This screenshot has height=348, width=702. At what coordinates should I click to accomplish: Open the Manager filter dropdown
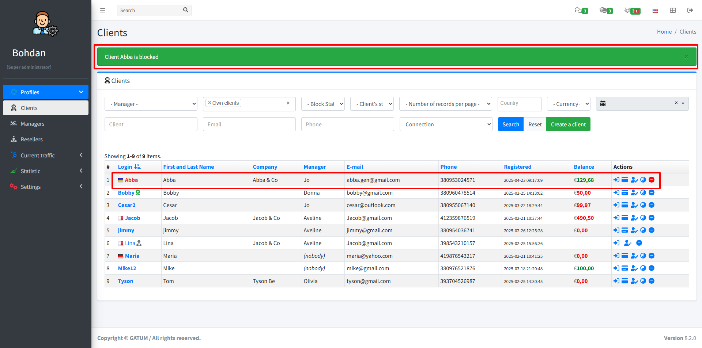click(x=151, y=104)
